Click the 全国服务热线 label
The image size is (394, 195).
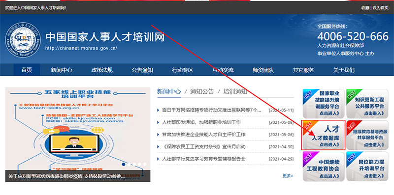(x=332, y=27)
